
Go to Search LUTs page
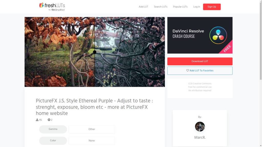[161, 7]
